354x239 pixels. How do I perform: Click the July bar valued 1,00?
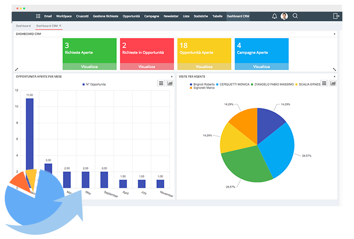142,184
